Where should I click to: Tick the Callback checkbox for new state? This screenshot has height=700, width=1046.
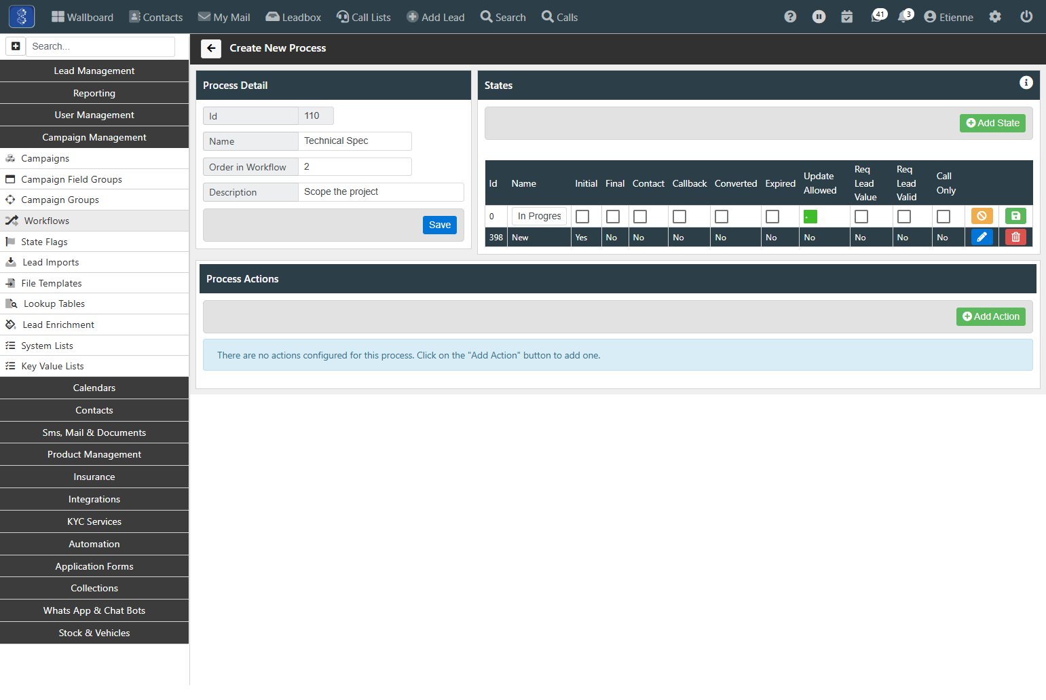[679, 217]
